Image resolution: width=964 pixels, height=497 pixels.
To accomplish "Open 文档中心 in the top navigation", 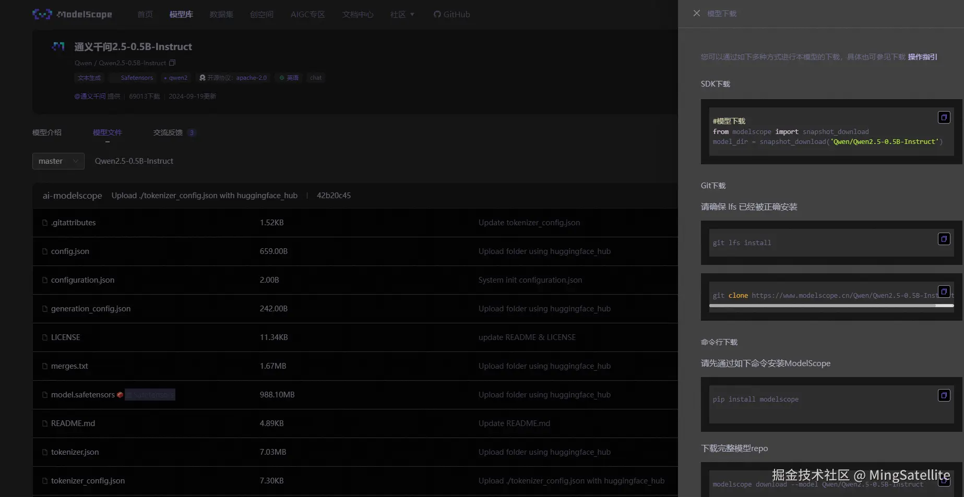I will coord(358,15).
